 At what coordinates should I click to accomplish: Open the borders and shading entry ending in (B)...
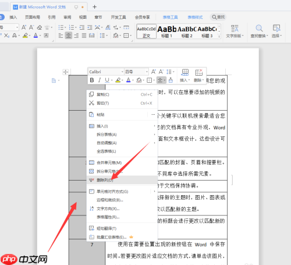pyautogui.click(x=122, y=200)
